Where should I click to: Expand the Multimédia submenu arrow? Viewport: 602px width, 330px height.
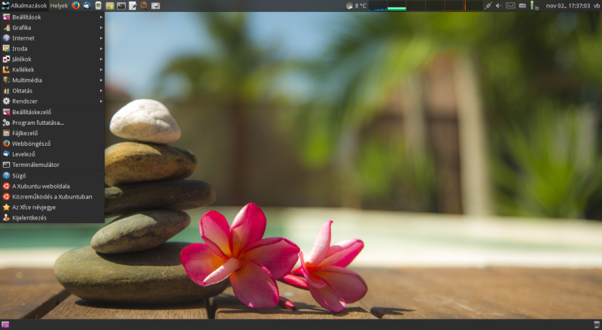tap(101, 80)
